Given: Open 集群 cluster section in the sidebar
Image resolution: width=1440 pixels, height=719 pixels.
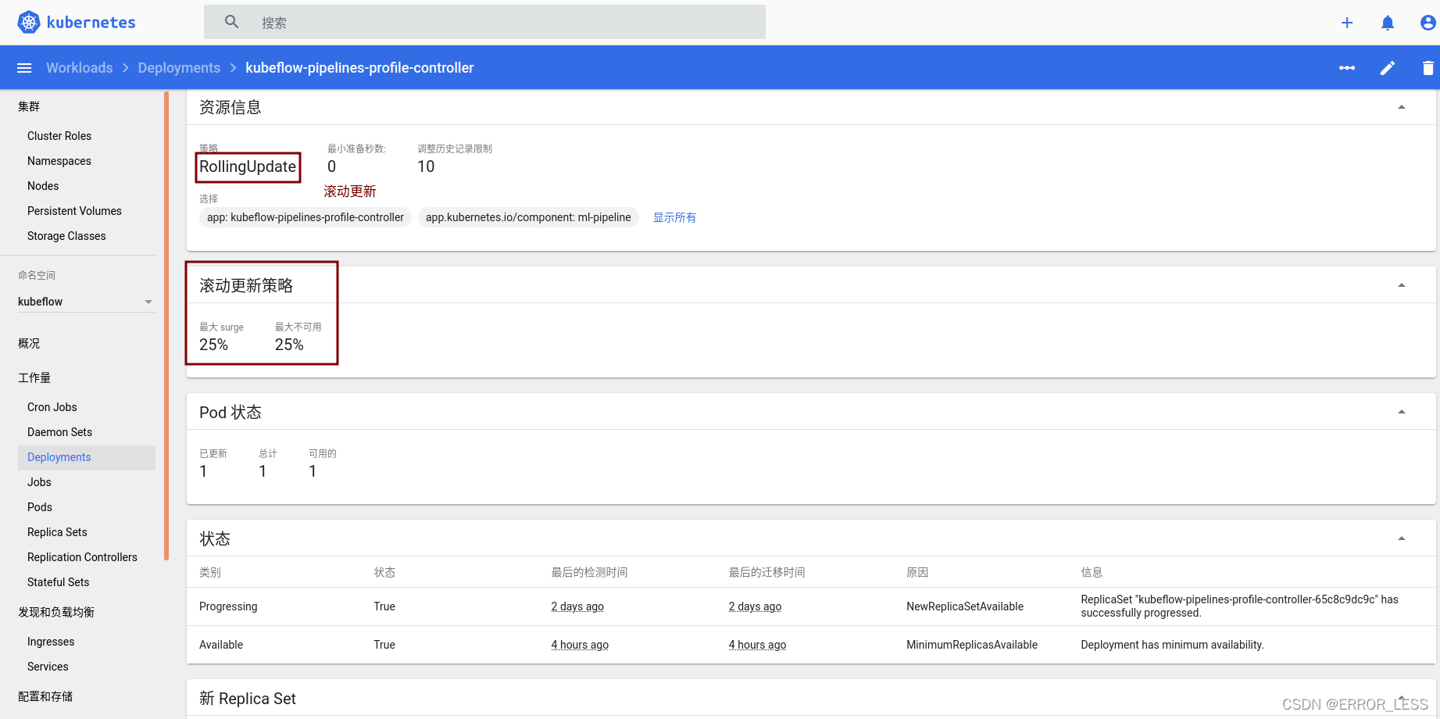Looking at the screenshot, I should point(29,106).
